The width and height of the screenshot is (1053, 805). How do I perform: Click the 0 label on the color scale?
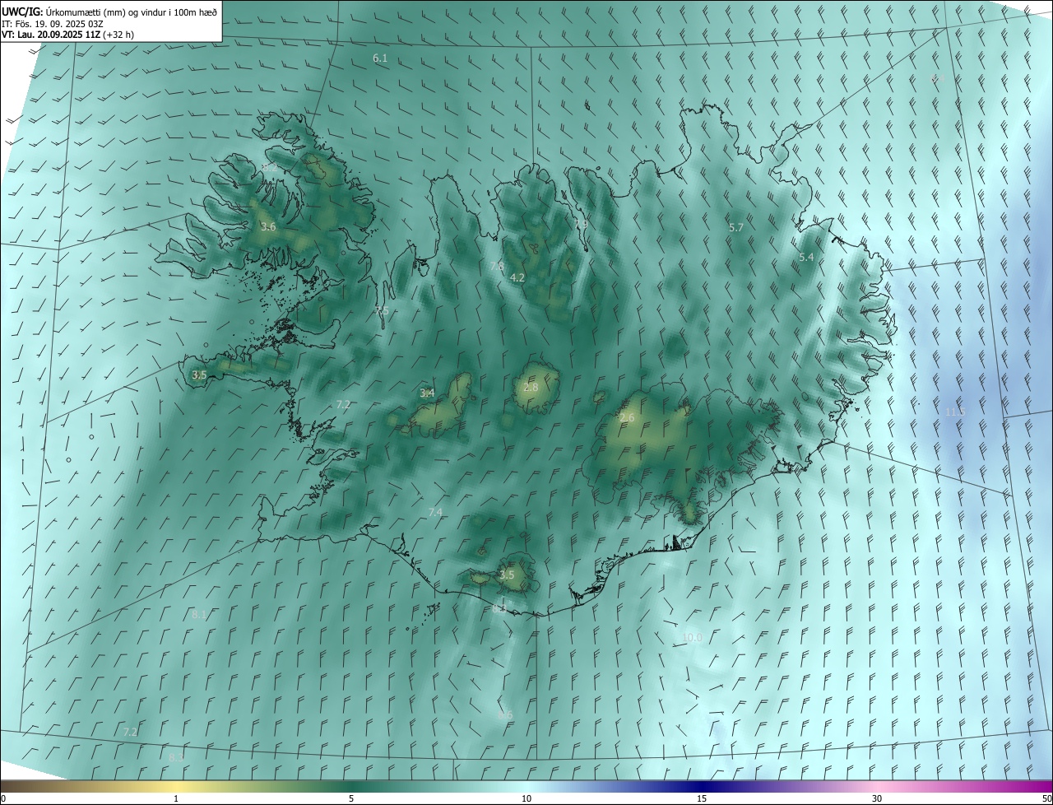click(3, 798)
